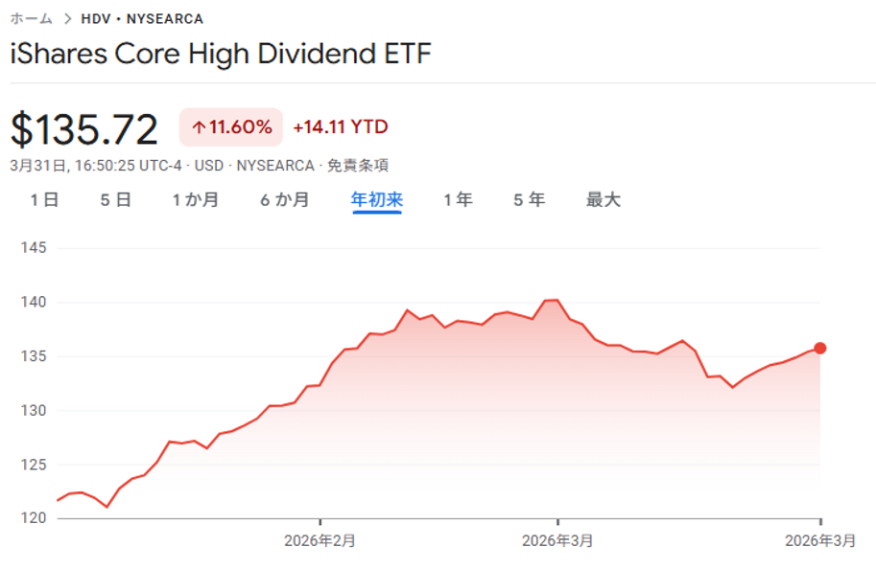Viewport: 876px width, 569px height.
Task: Click the up arrow in the 11.60% badge
Action: point(199,127)
